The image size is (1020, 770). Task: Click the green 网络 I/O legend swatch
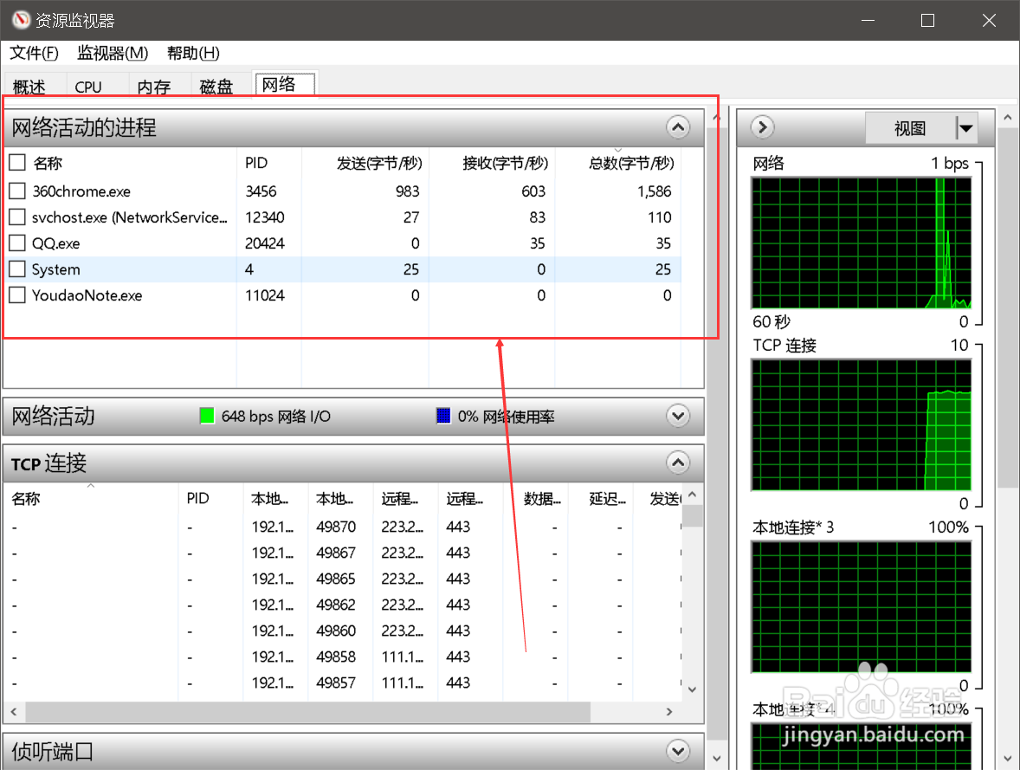pos(207,415)
